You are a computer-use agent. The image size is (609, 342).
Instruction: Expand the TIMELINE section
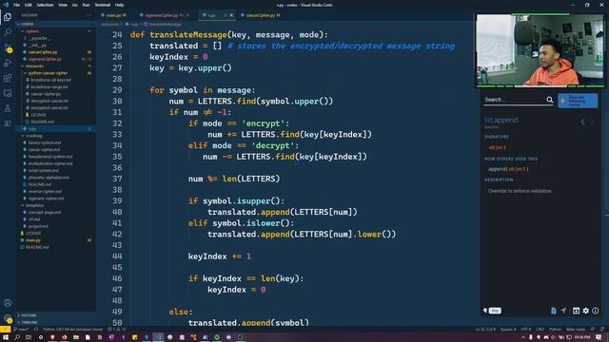[x=54, y=322]
